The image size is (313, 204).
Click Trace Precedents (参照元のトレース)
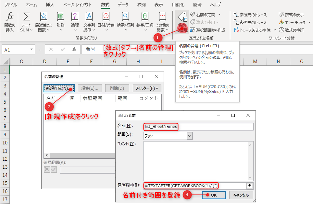pos(250,15)
